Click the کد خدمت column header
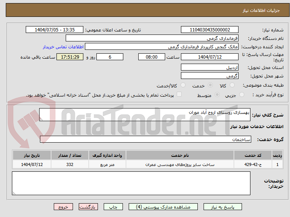The width and height of the screenshot is (290, 217). tap(253, 155)
